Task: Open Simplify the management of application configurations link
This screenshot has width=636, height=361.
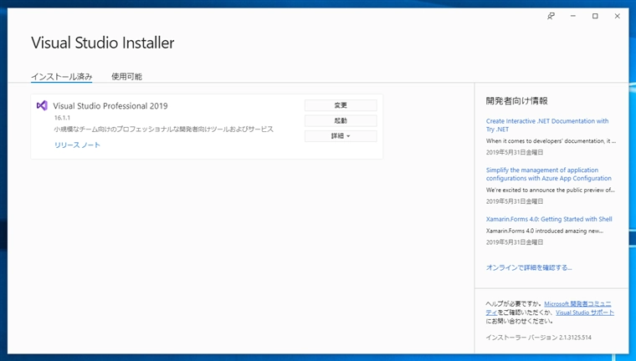Action: click(548, 174)
